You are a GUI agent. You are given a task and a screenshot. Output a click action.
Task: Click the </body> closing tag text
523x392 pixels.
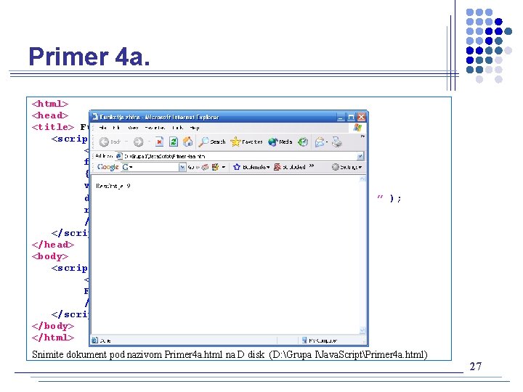pos(53,326)
